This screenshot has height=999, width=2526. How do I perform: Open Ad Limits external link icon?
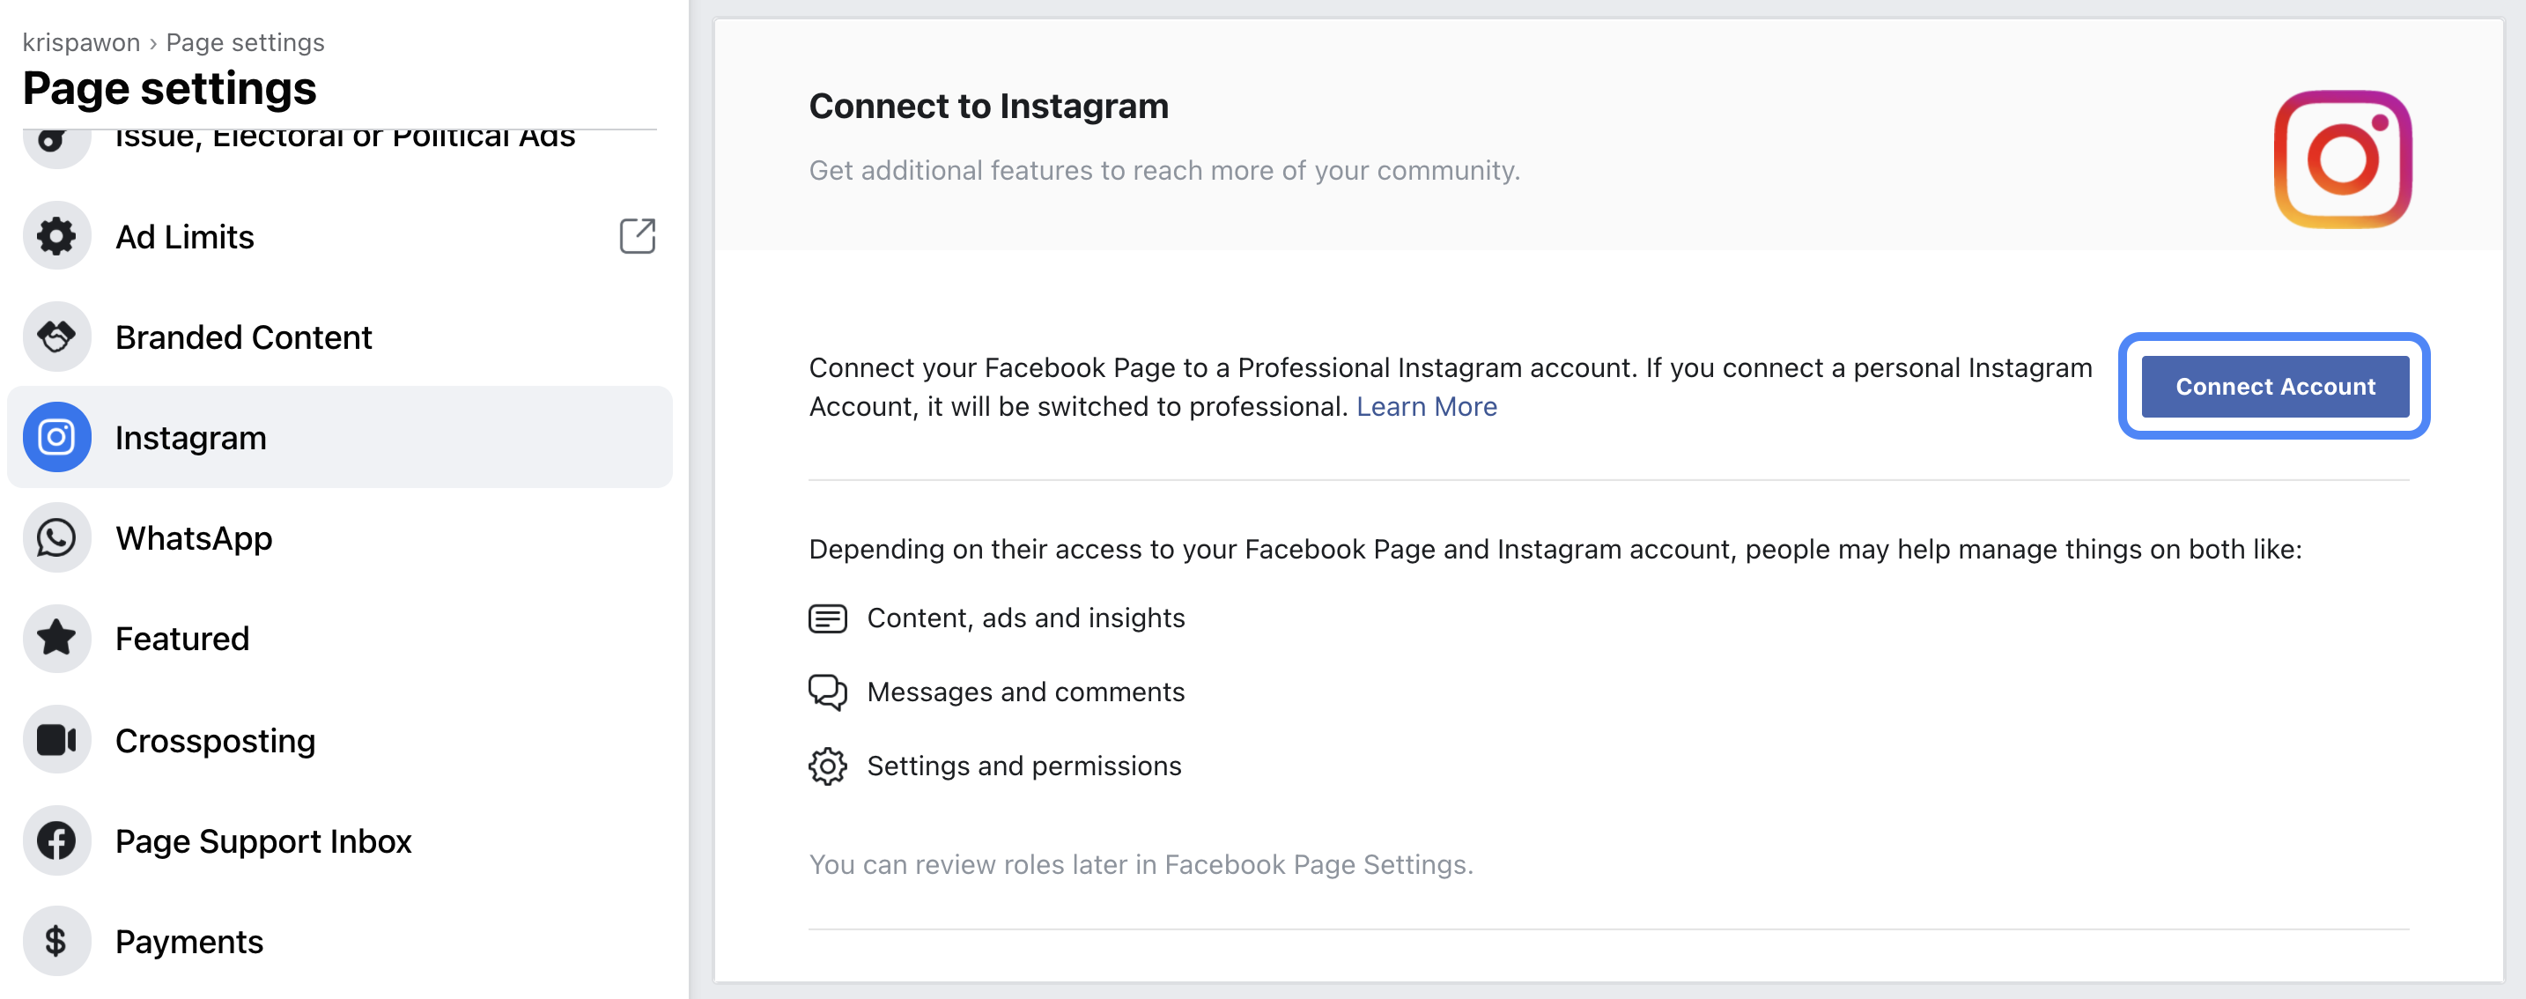[x=637, y=236]
